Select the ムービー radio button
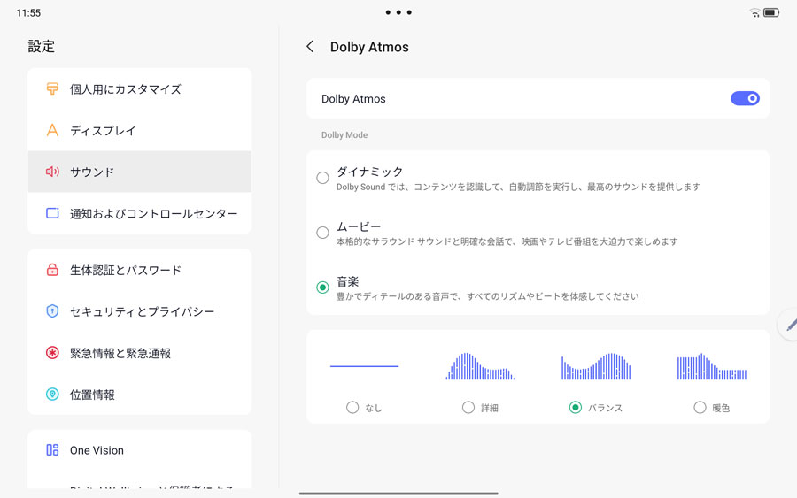Image resolution: width=797 pixels, height=498 pixels. pyautogui.click(x=322, y=233)
